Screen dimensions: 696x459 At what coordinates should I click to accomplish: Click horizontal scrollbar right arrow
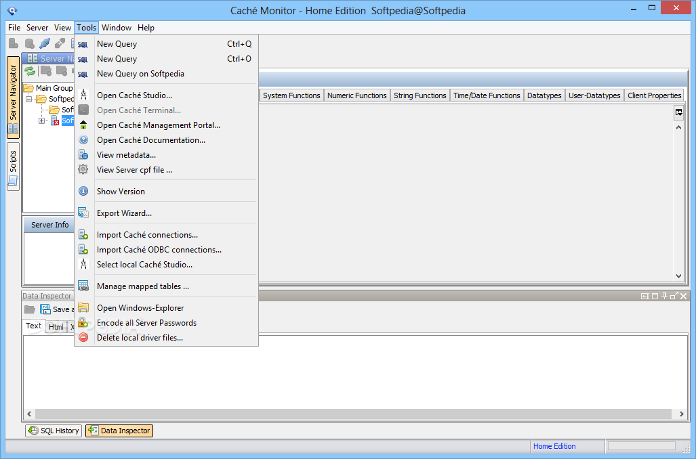pos(681,414)
